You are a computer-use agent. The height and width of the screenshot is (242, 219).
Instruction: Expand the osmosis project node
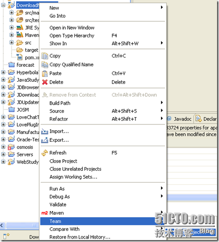[x=3, y=147]
